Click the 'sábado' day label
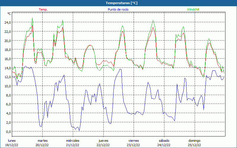The width and height of the screenshot is (237, 148). (164, 141)
